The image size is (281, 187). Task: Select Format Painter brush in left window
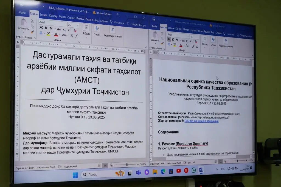pos(32,32)
